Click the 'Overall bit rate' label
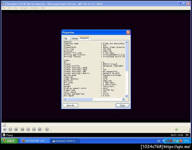 click(73, 53)
